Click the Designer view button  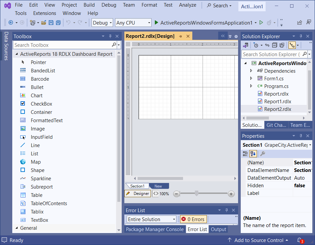[138, 194]
